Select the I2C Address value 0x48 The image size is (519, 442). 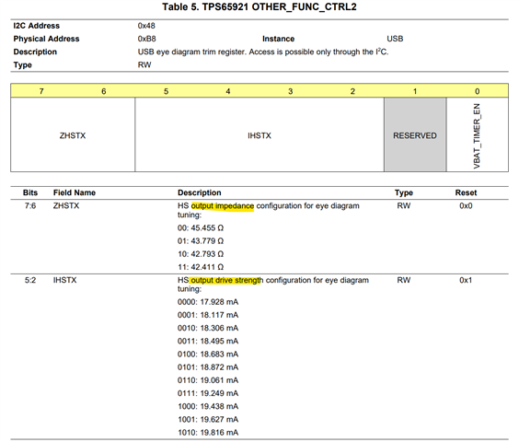[146, 26]
